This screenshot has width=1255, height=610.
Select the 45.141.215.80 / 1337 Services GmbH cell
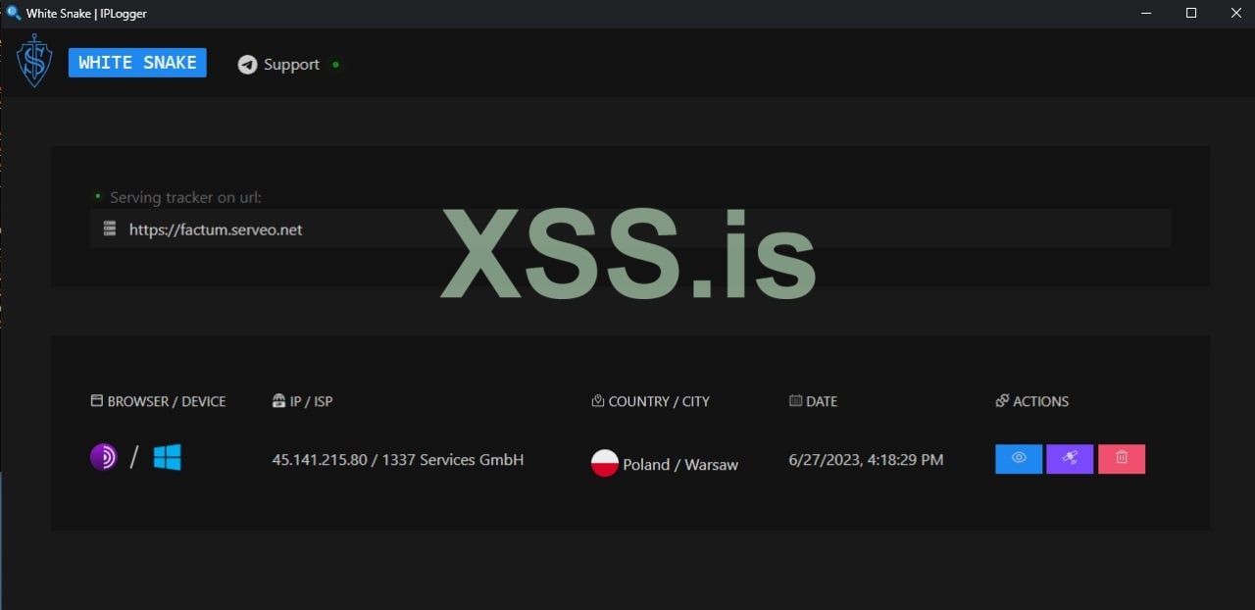398,460
